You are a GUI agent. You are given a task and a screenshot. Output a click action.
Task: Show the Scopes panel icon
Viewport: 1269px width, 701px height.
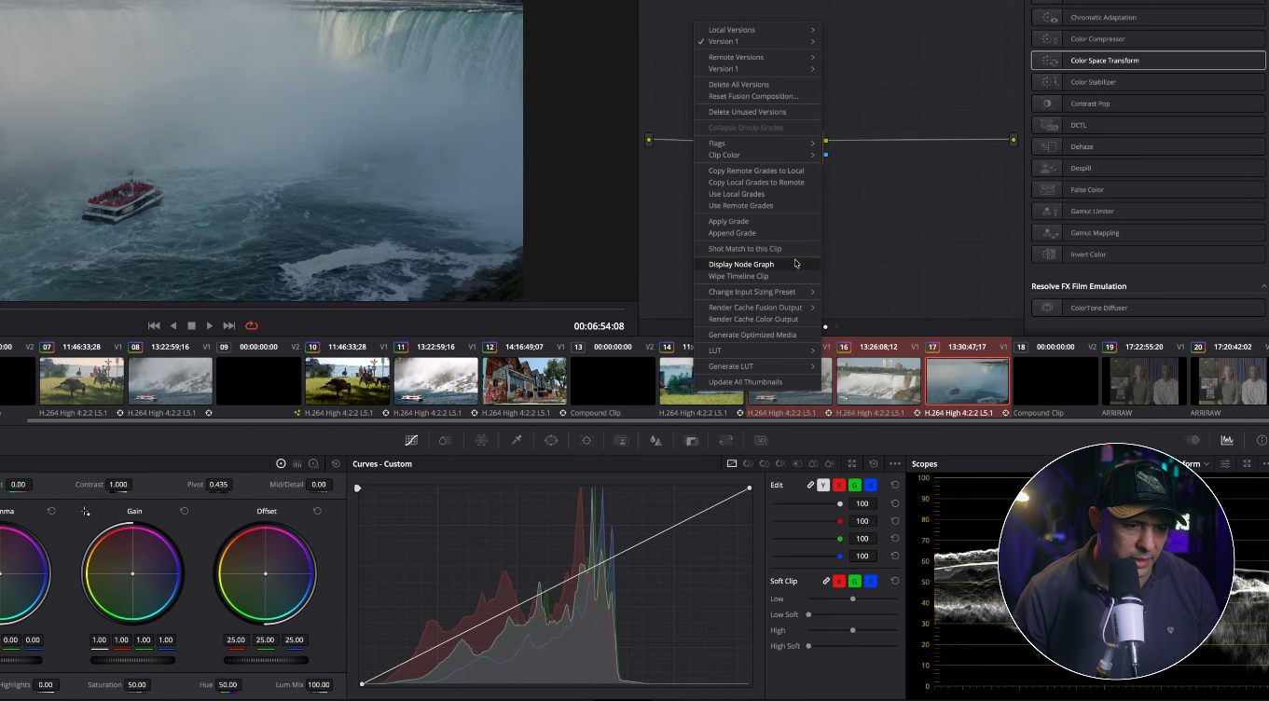[1227, 440]
